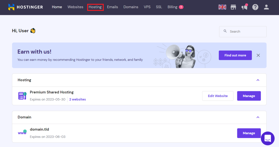Screen dimensions: 279x147
Task: Collapse the Domain section
Action: tap(258, 117)
